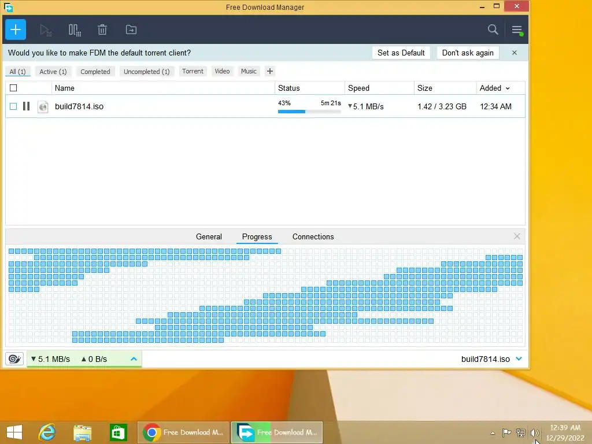Click the Delete trash can toolbar icon
The width and height of the screenshot is (592, 444).
[102, 29]
